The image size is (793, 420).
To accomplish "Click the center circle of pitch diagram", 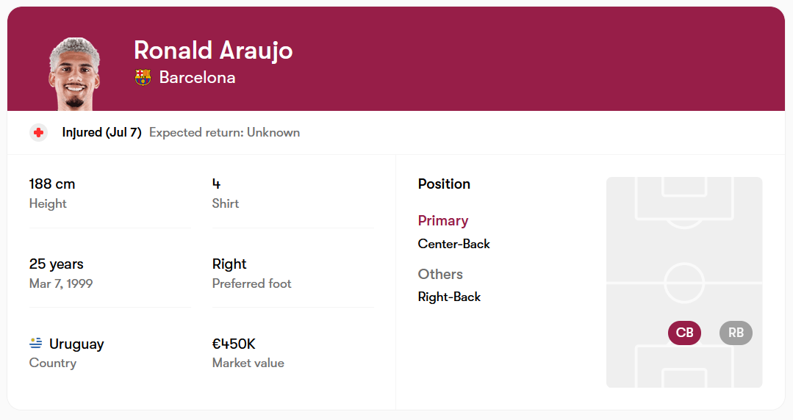I will click(684, 283).
